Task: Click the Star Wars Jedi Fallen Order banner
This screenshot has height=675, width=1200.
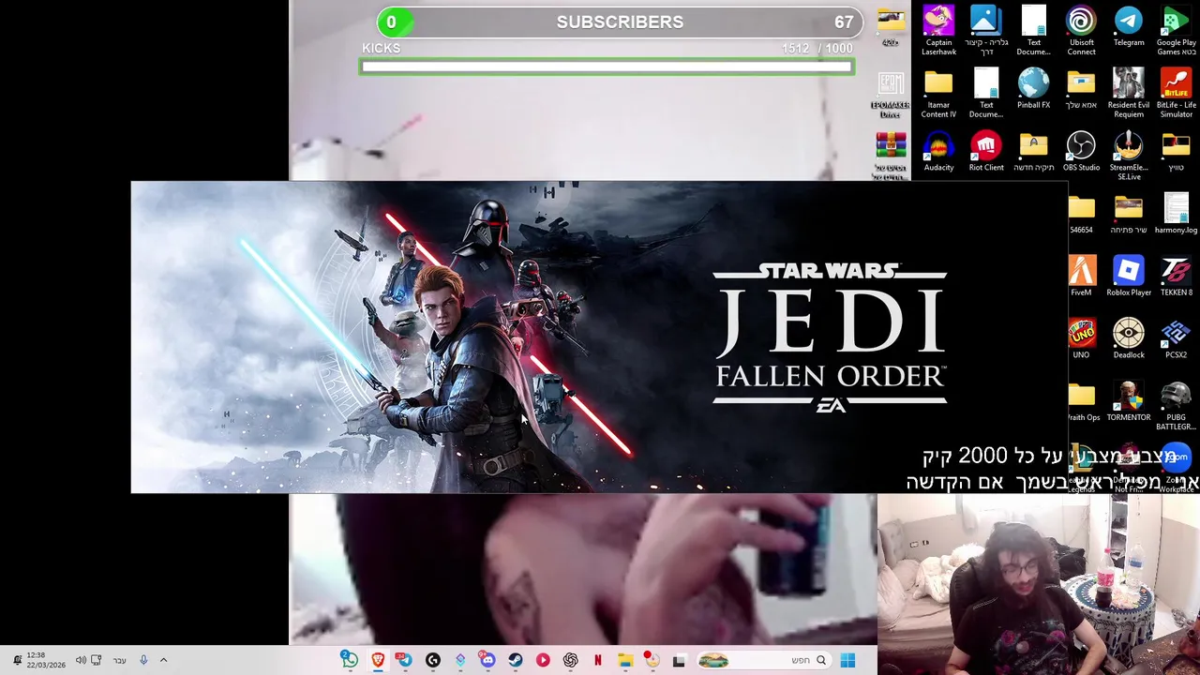Action: [599, 337]
